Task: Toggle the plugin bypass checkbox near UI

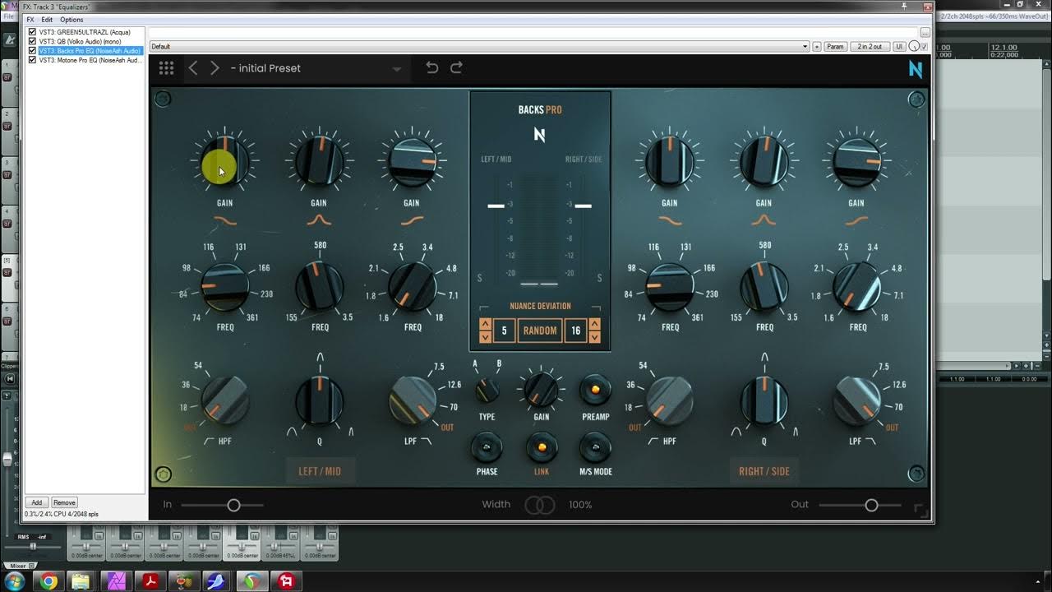Action: (925, 47)
